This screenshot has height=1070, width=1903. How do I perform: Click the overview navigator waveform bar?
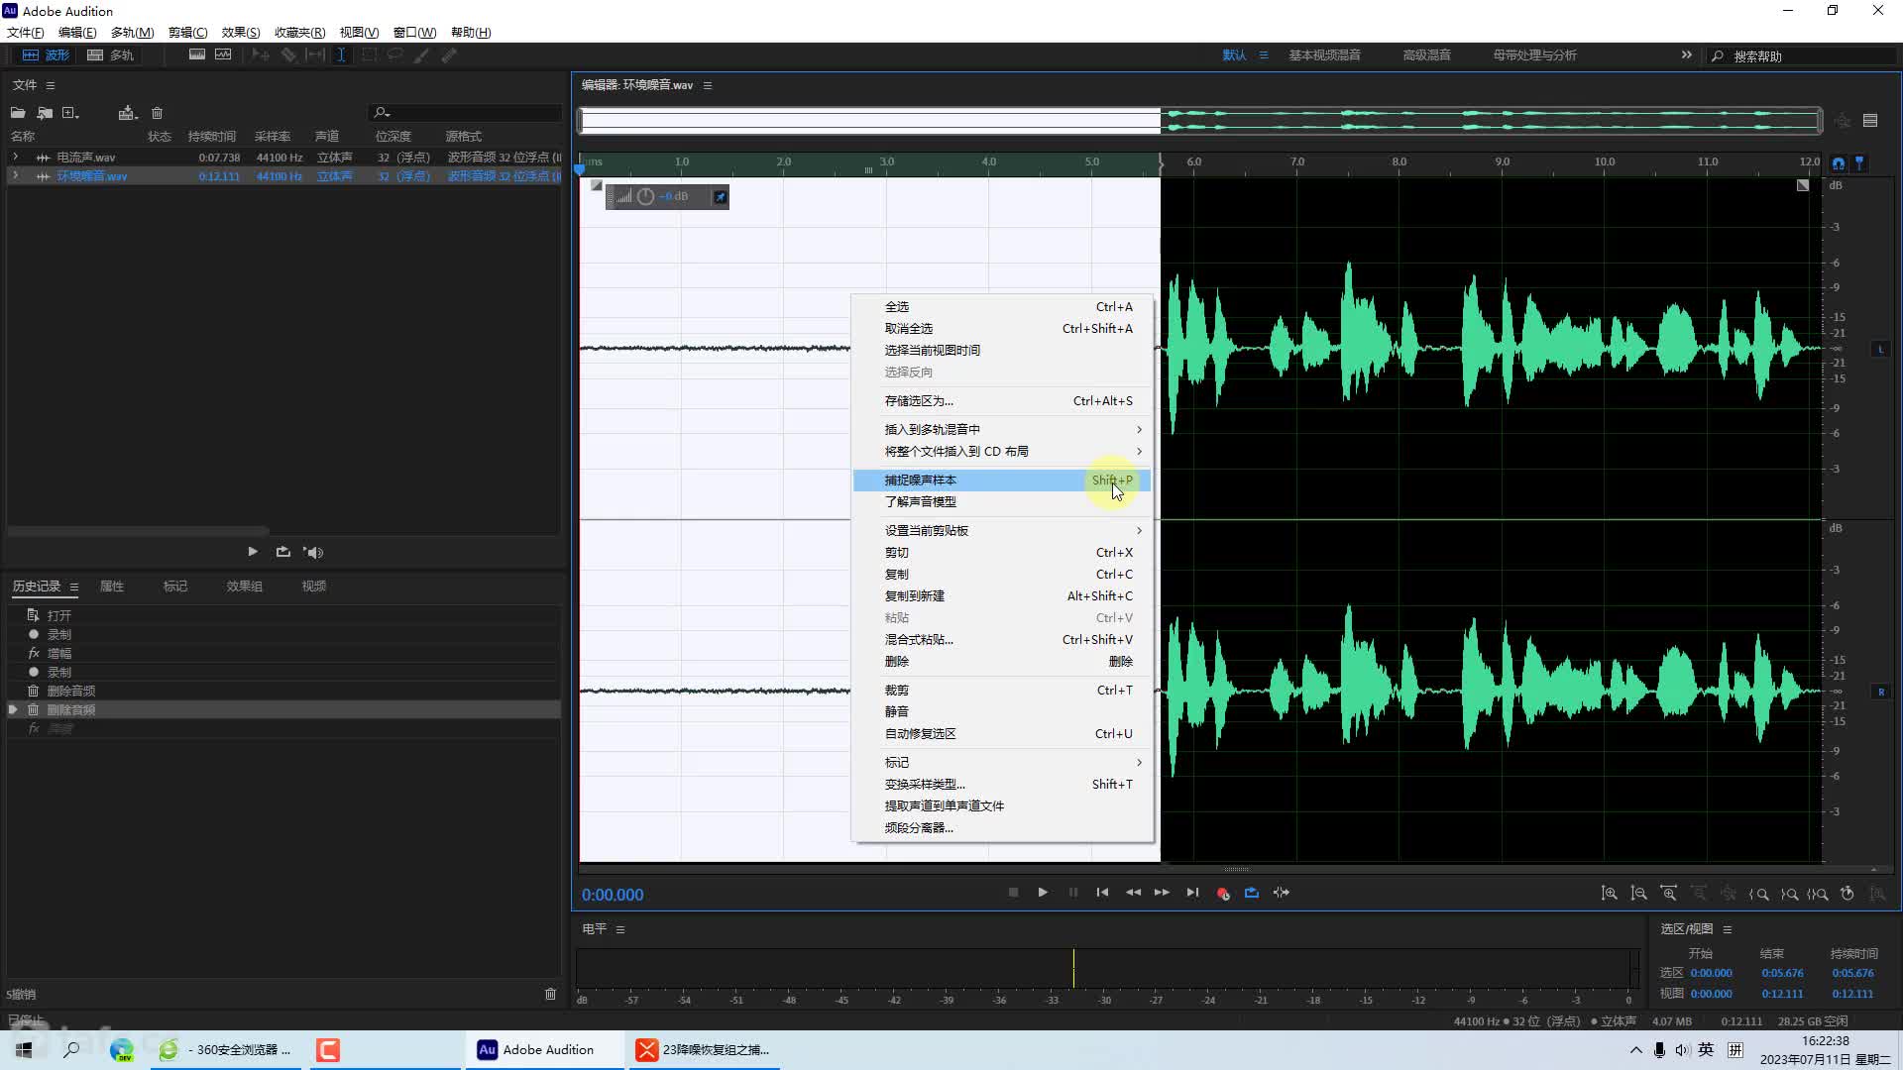tap(1200, 121)
